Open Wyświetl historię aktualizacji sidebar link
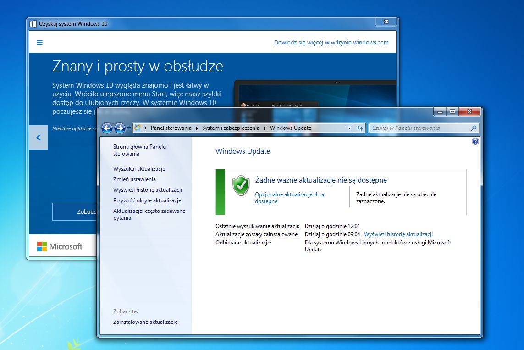Image resolution: width=524 pixels, height=350 pixels. coord(147,190)
